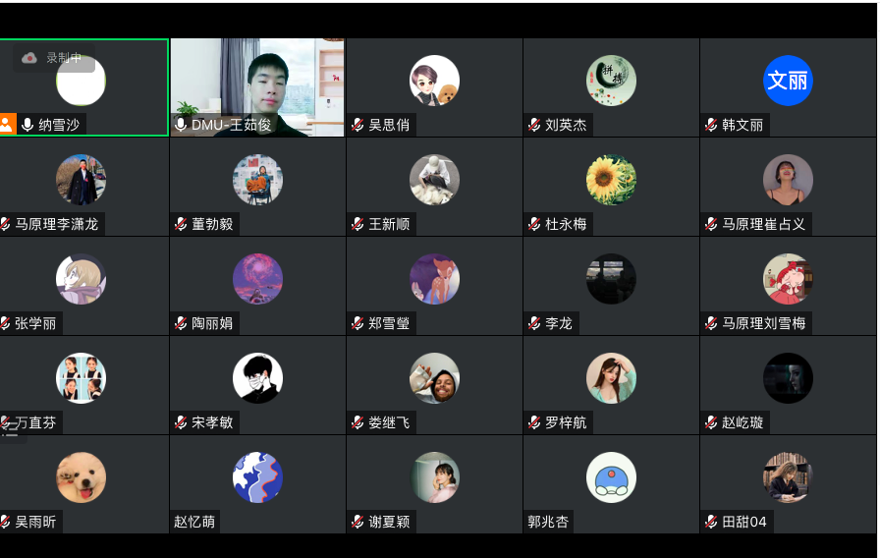Select DMU-王茹俊 video feed
Image resolution: width=880 pixels, height=558 pixels.
tap(257, 87)
